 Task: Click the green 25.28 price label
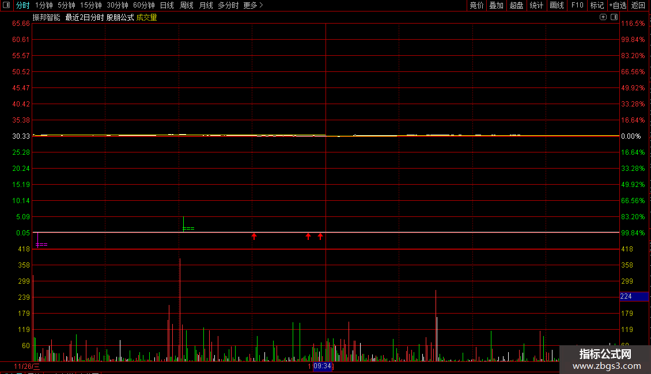[x=21, y=152]
